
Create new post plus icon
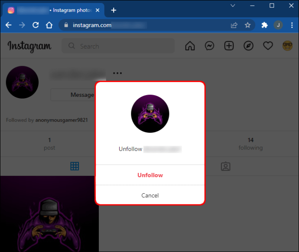click(x=229, y=46)
